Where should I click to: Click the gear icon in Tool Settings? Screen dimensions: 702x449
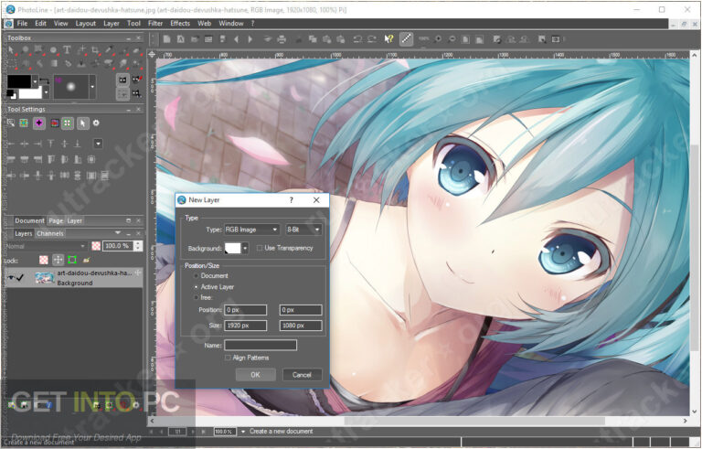[x=96, y=123]
